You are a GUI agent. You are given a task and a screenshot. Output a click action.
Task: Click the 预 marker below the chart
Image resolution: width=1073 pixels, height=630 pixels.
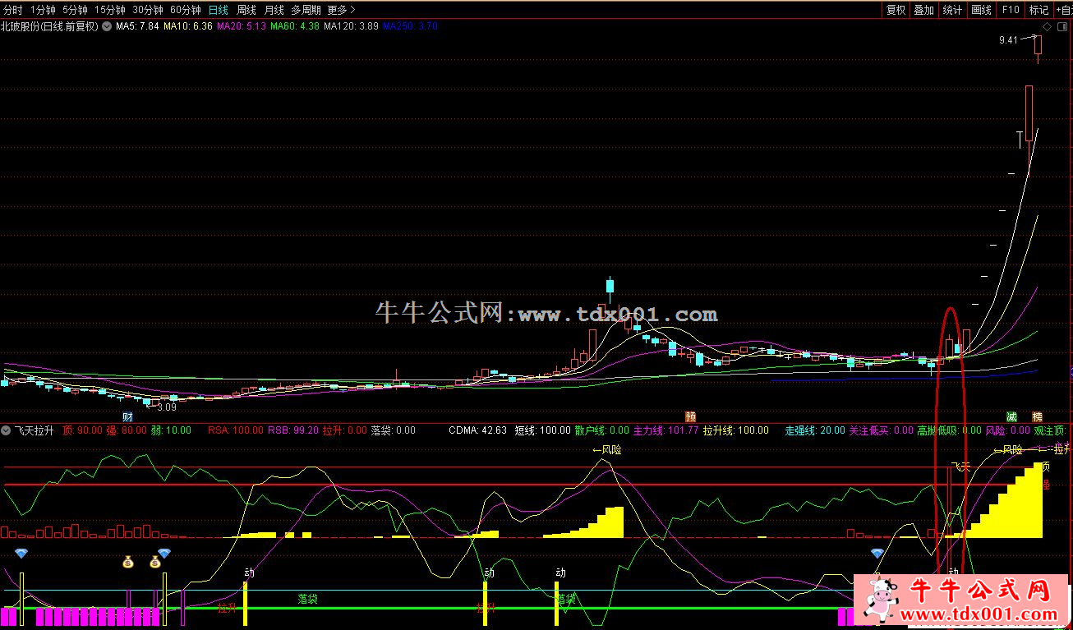coord(691,416)
